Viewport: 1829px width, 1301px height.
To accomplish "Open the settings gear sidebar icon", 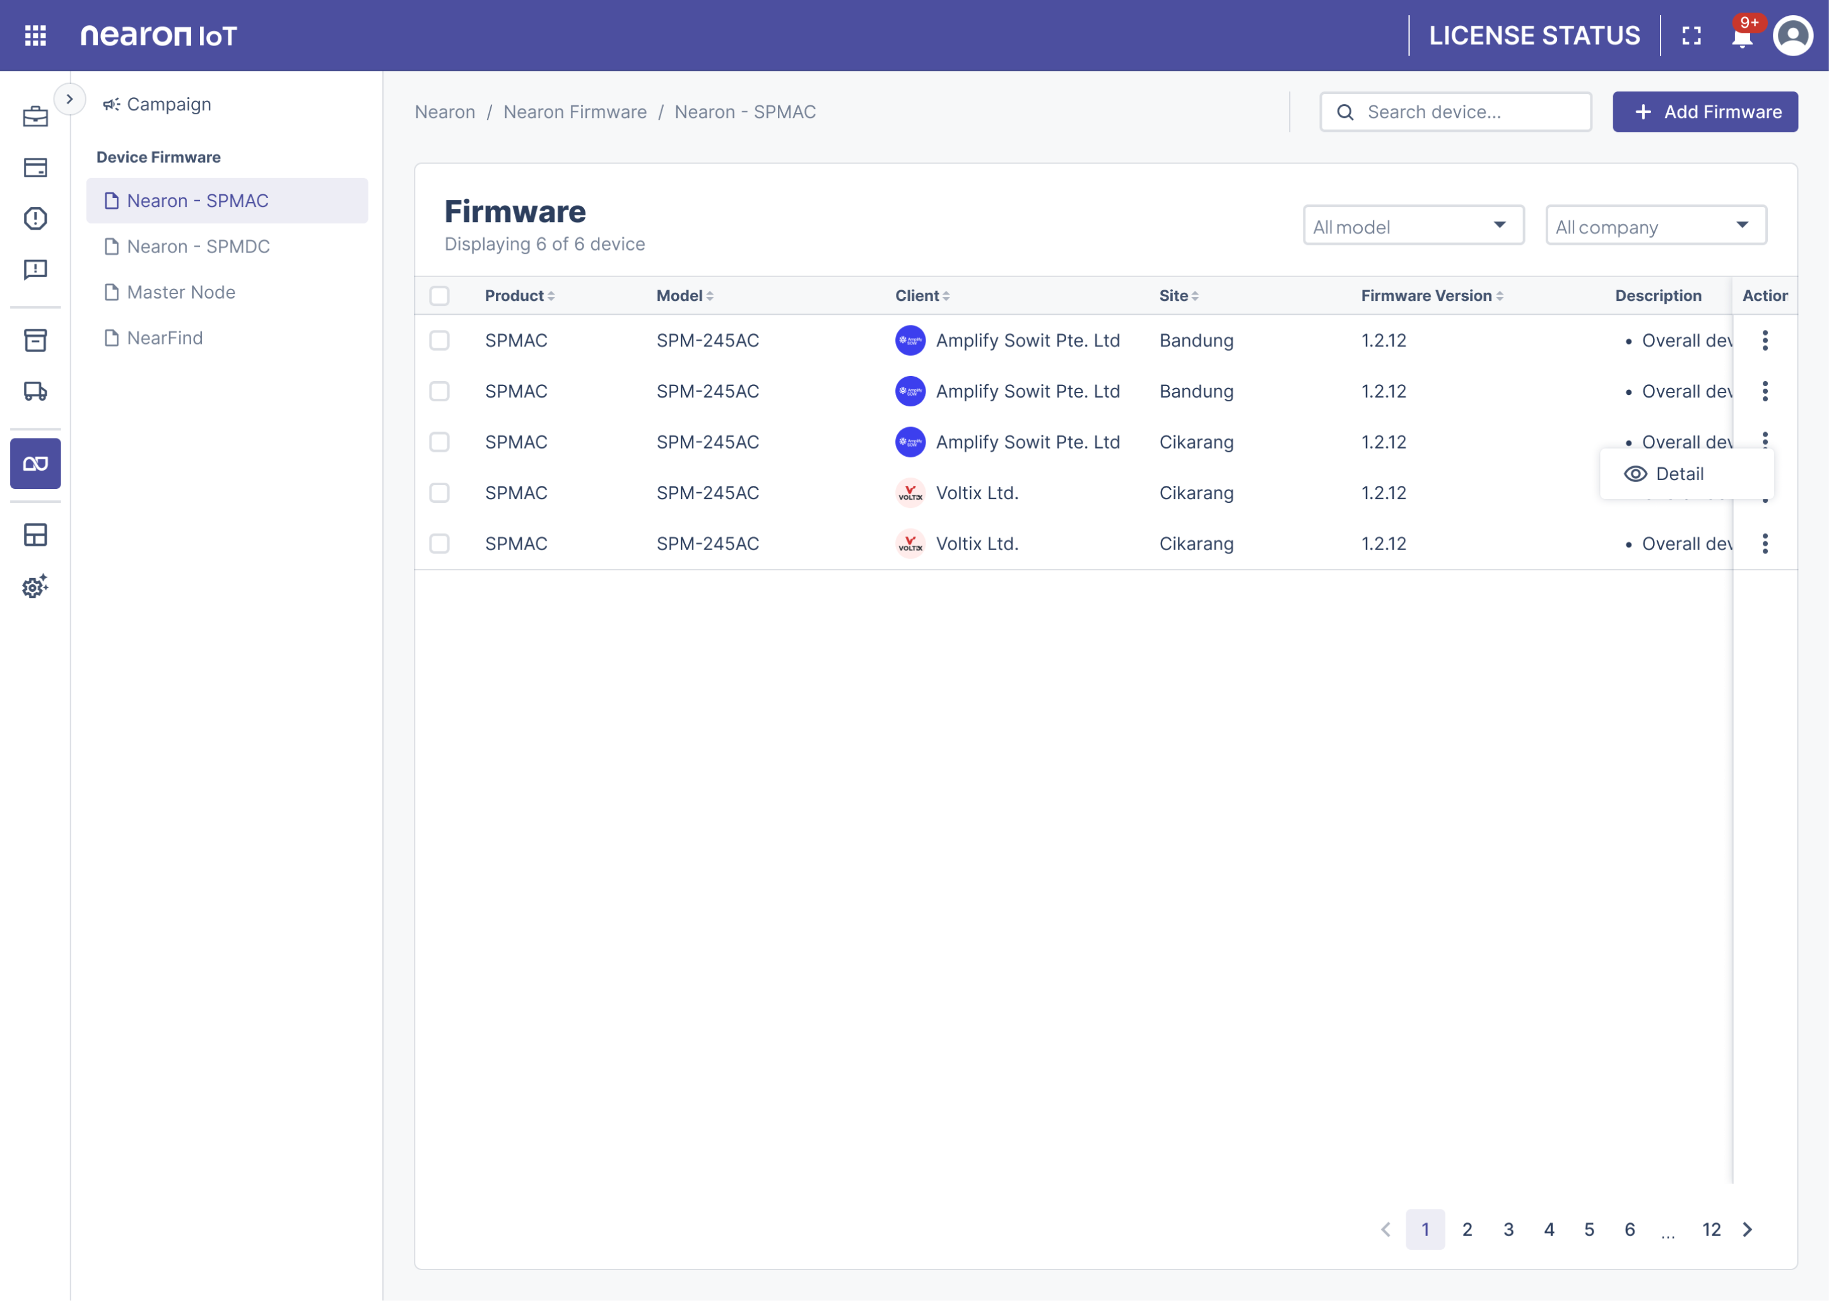I will [35, 586].
